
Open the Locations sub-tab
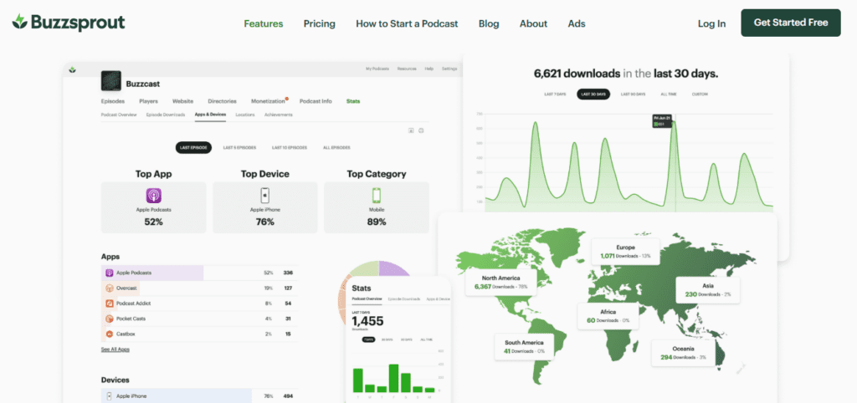tap(245, 115)
